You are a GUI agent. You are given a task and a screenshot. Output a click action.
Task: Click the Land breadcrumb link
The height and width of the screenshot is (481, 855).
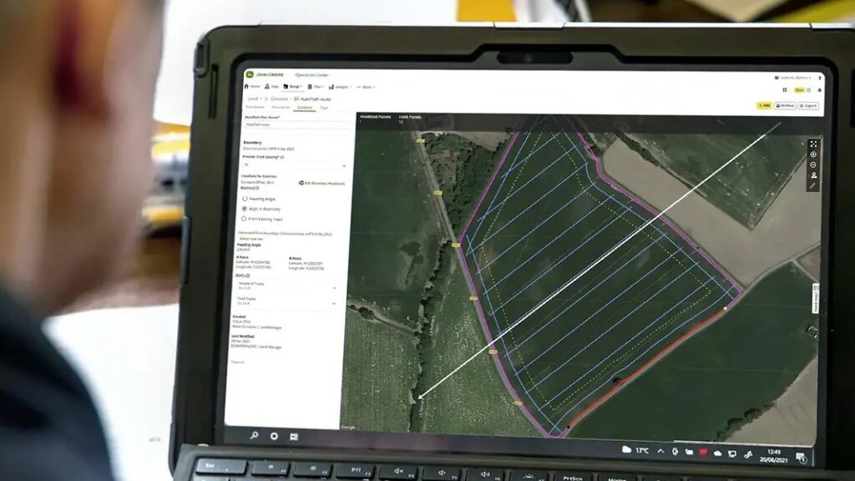[x=253, y=99]
